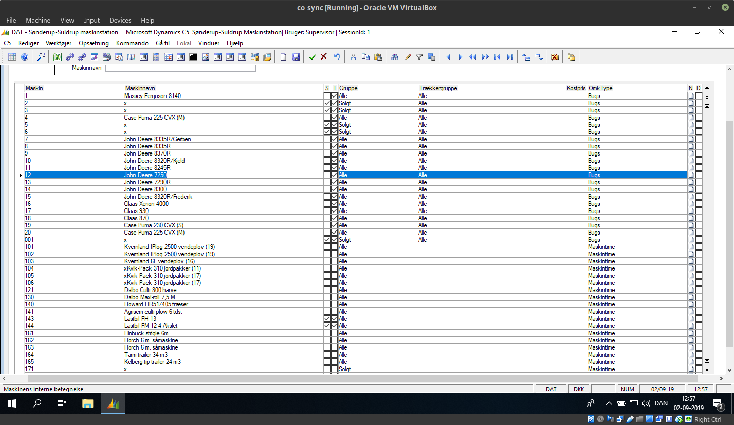The width and height of the screenshot is (734, 425).
Task: Open the VirtualBox Devices menu
Action: tap(120, 20)
